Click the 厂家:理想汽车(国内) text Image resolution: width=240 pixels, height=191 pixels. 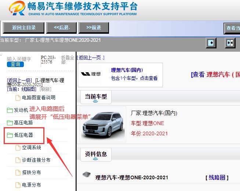(154, 113)
